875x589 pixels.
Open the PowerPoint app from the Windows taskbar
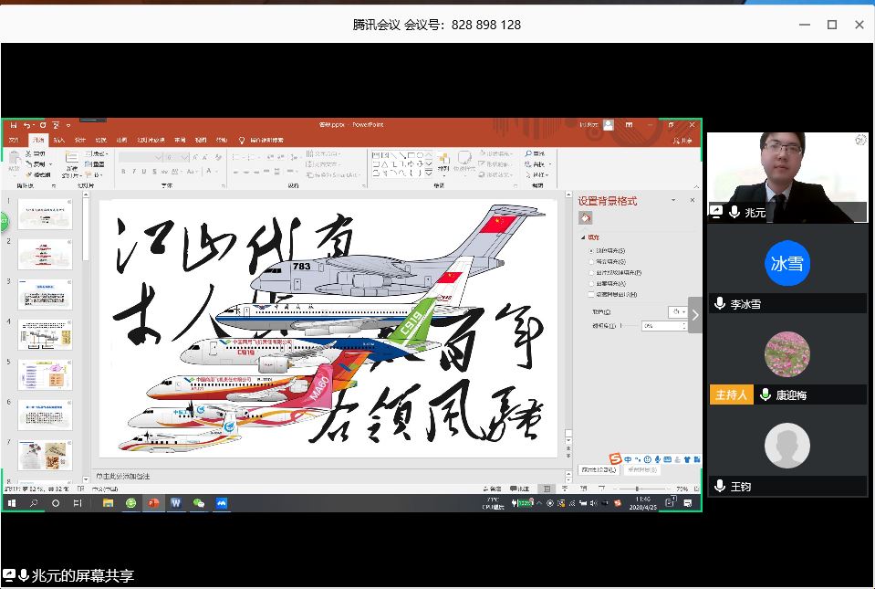[x=153, y=503]
